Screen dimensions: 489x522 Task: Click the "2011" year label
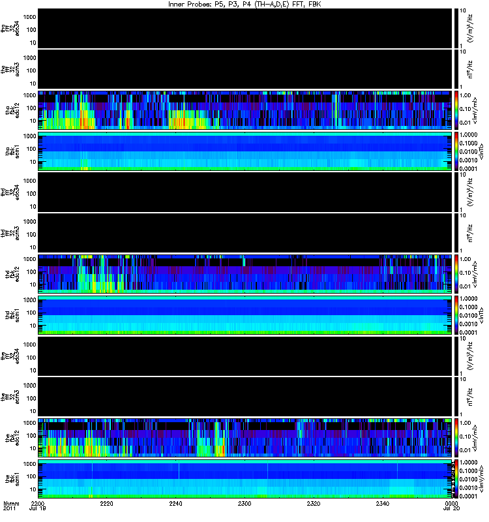pos(10,508)
